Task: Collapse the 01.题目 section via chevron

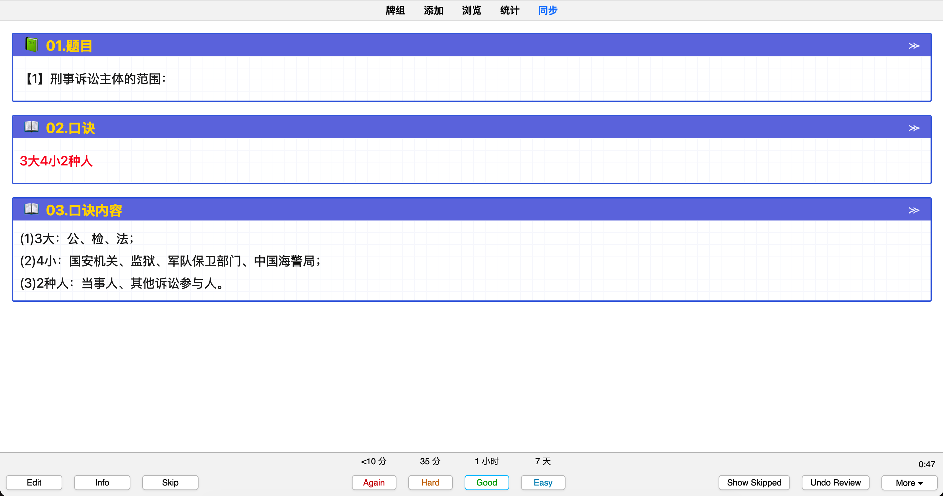Action: (x=914, y=46)
